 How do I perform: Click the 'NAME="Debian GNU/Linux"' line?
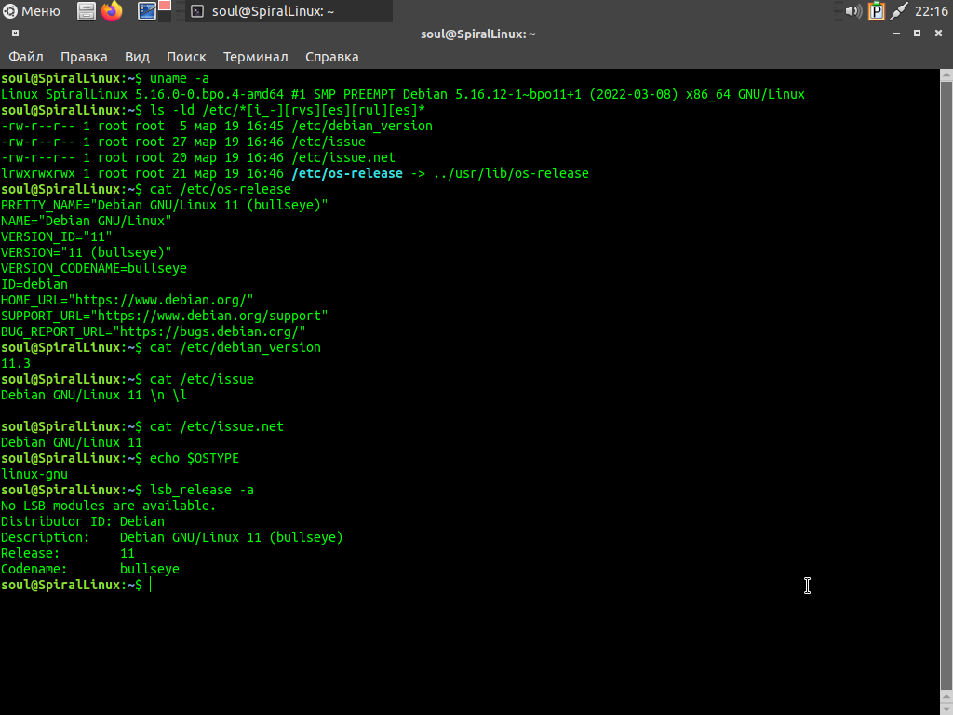point(87,221)
